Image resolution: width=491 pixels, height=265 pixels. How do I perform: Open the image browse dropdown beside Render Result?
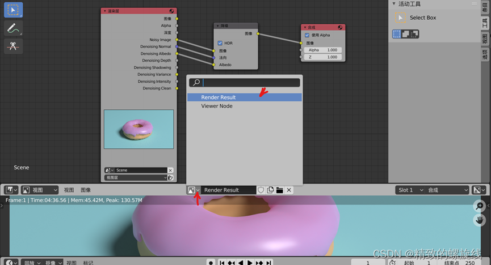point(194,190)
